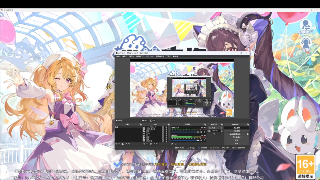Add a source with Sources plus icon
This screenshot has width=320, height=180.
pyautogui.click(x=144, y=144)
